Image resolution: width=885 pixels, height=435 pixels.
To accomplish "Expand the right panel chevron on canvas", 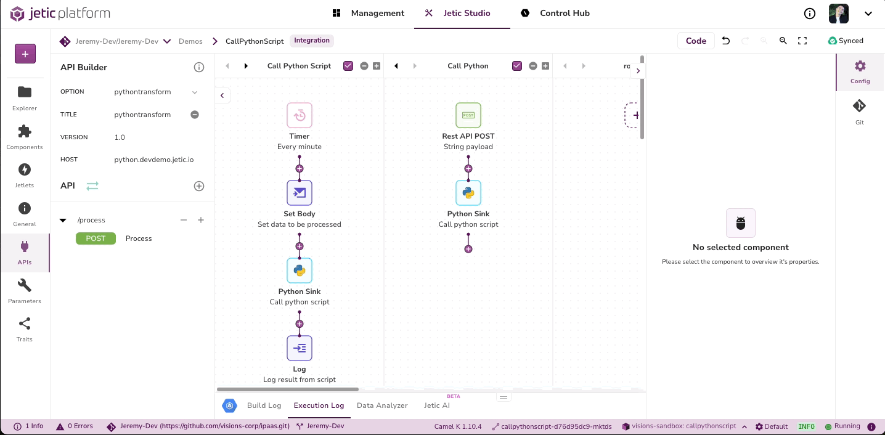I will point(638,71).
